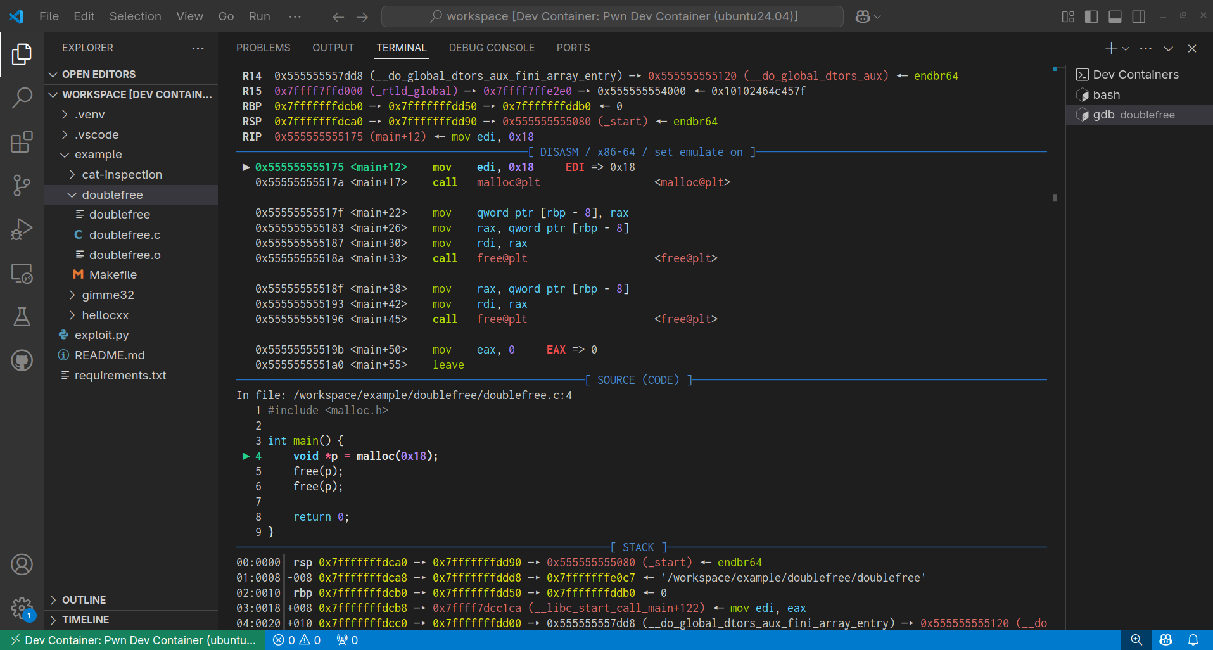
Task: Open the new terminal launch profile dropdown
Action: click(1126, 48)
